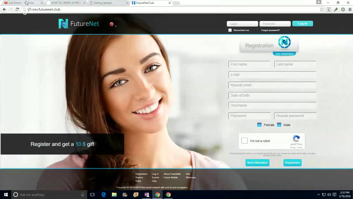Bookmark this page with the star icon

(x=322, y=9)
